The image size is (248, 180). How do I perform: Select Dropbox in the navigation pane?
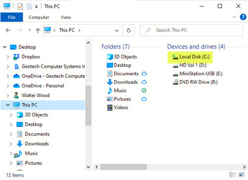[x=31, y=57]
